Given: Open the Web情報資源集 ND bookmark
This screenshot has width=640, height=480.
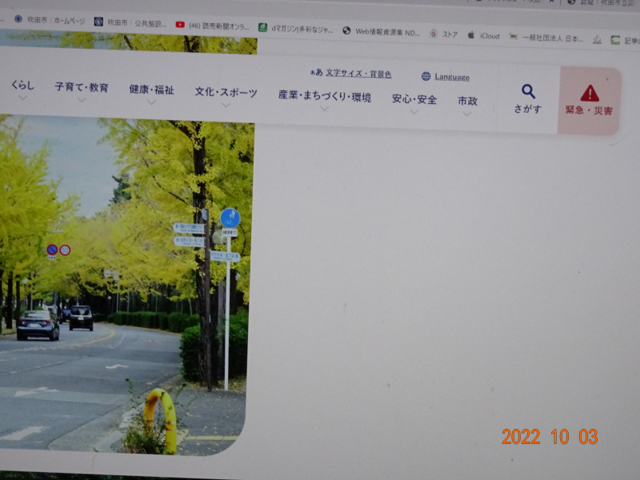Looking at the screenshot, I should (382, 31).
